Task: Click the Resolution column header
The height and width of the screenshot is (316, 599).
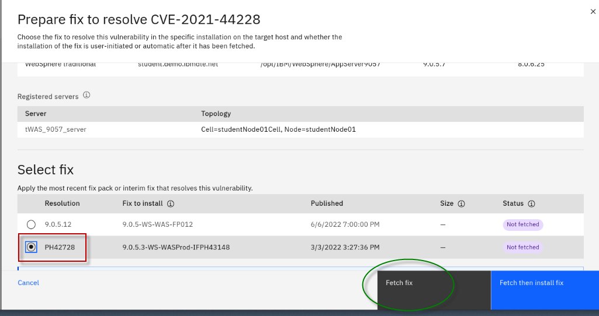Action: point(62,203)
